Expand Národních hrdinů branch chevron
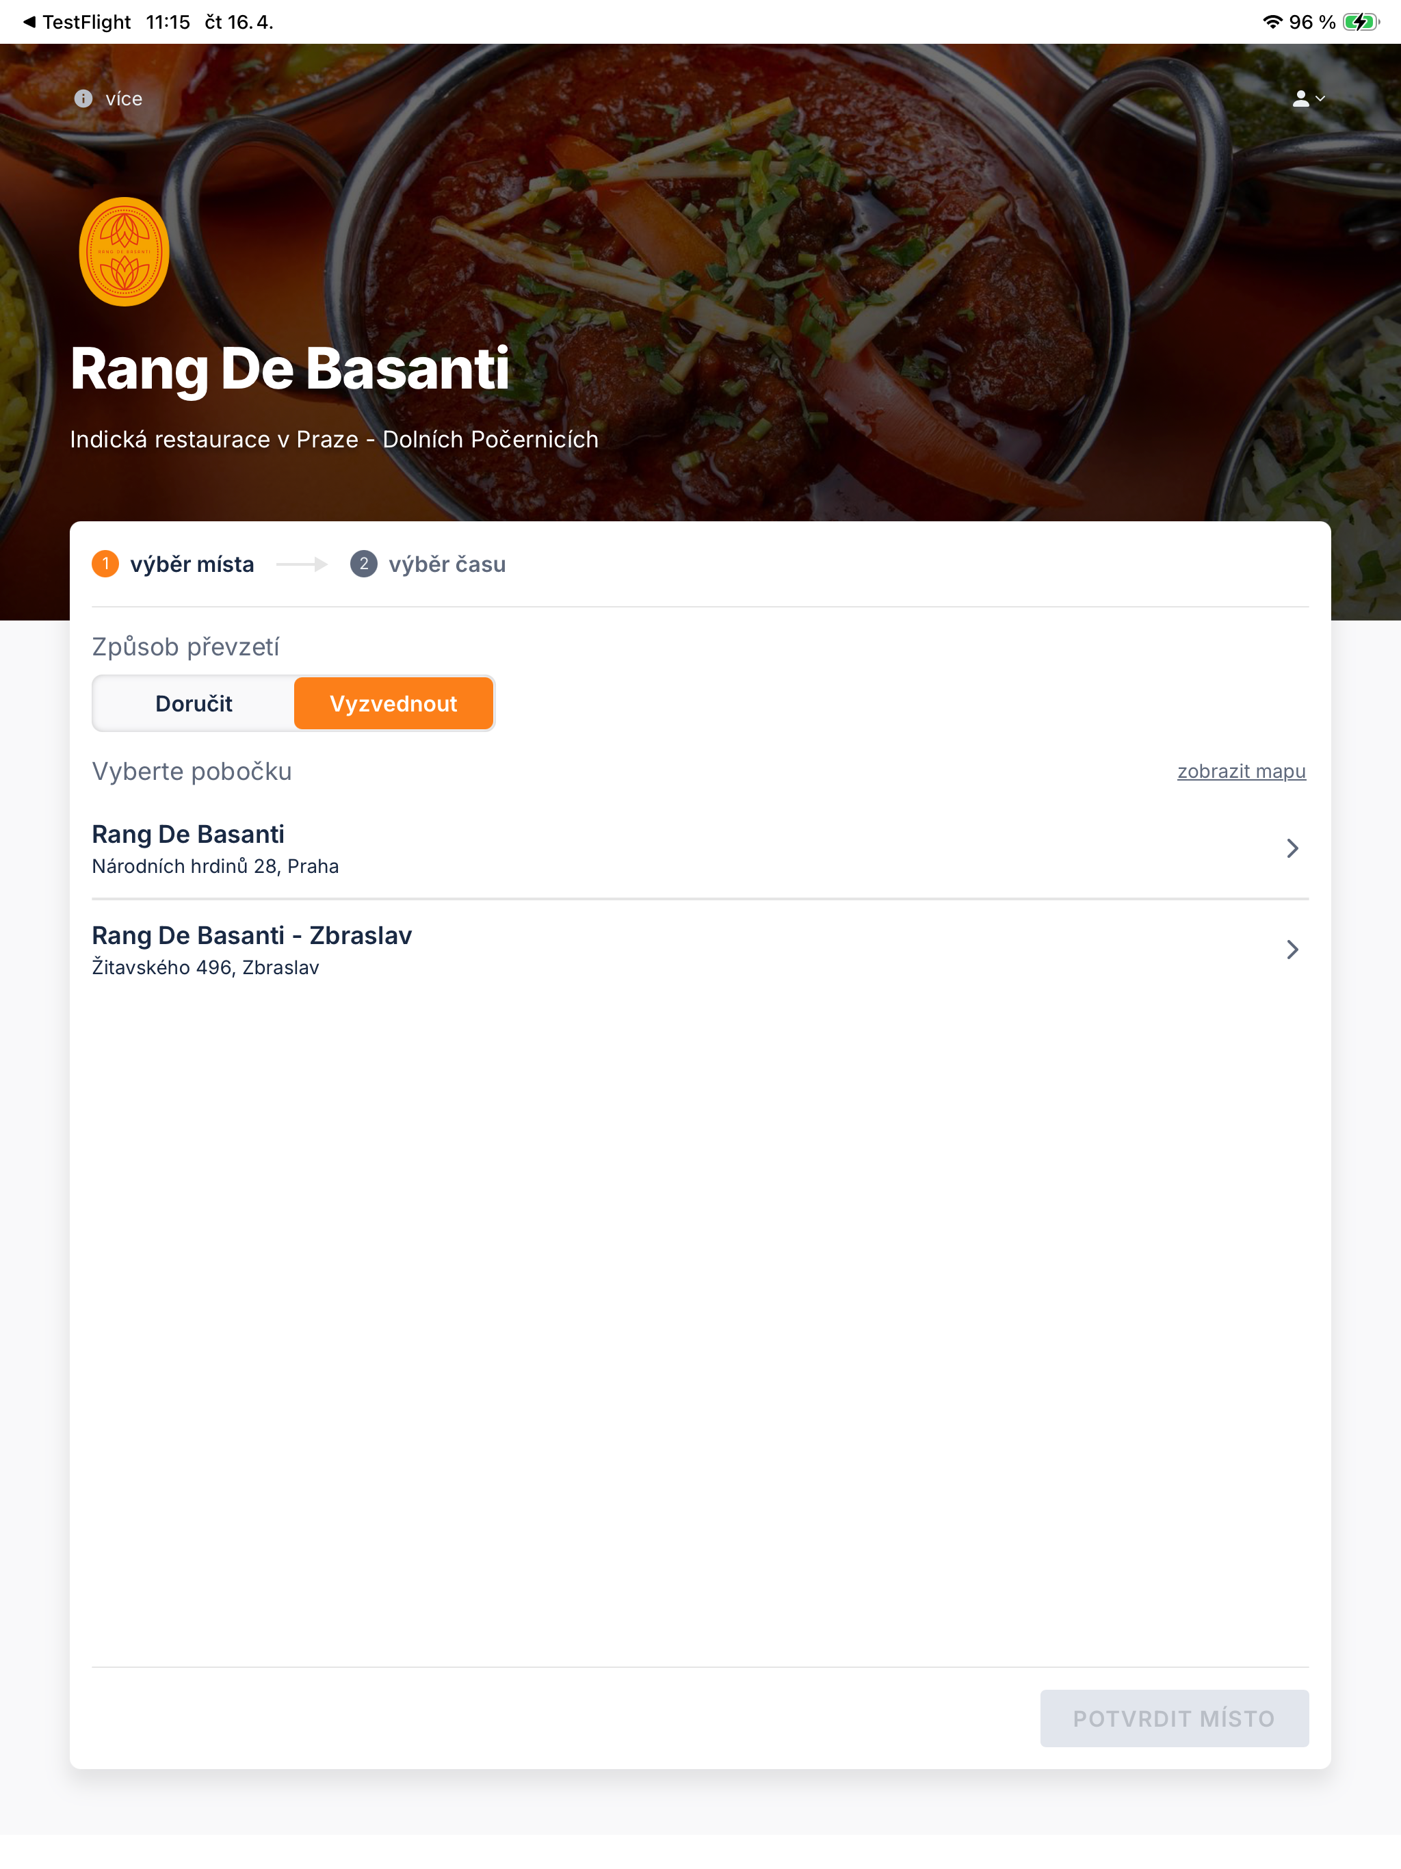1401x1869 pixels. click(1292, 848)
